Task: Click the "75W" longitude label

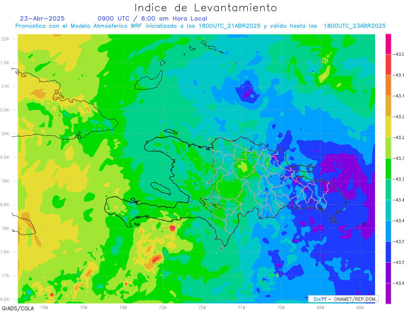Action: point(84,307)
